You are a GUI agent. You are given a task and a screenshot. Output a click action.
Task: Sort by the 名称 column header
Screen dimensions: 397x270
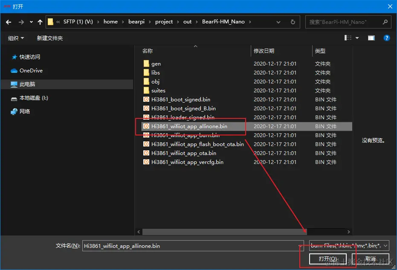tap(148, 51)
